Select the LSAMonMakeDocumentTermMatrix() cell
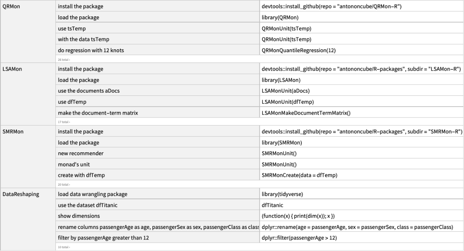Image resolution: width=464 pixels, height=251 pixels. tap(306, 113)
